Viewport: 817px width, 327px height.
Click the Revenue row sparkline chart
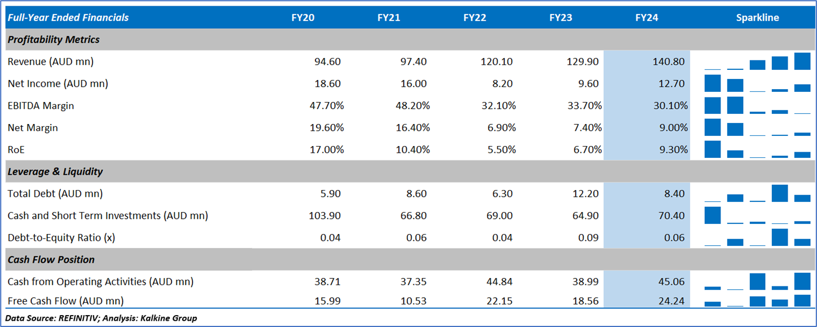(x=757, y=61)
